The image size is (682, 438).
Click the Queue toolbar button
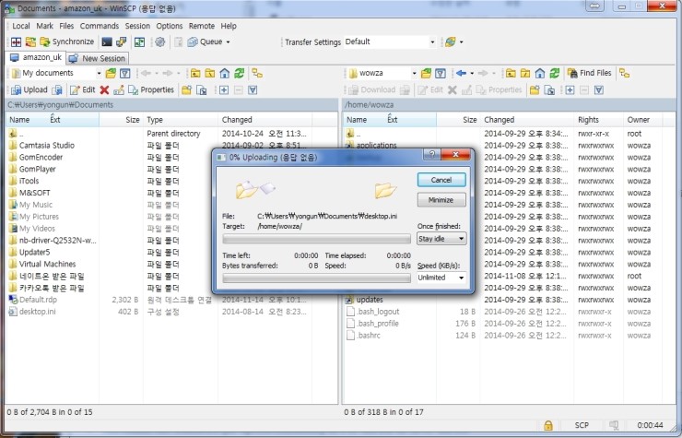pyautogui.click(x=205, y=41)
